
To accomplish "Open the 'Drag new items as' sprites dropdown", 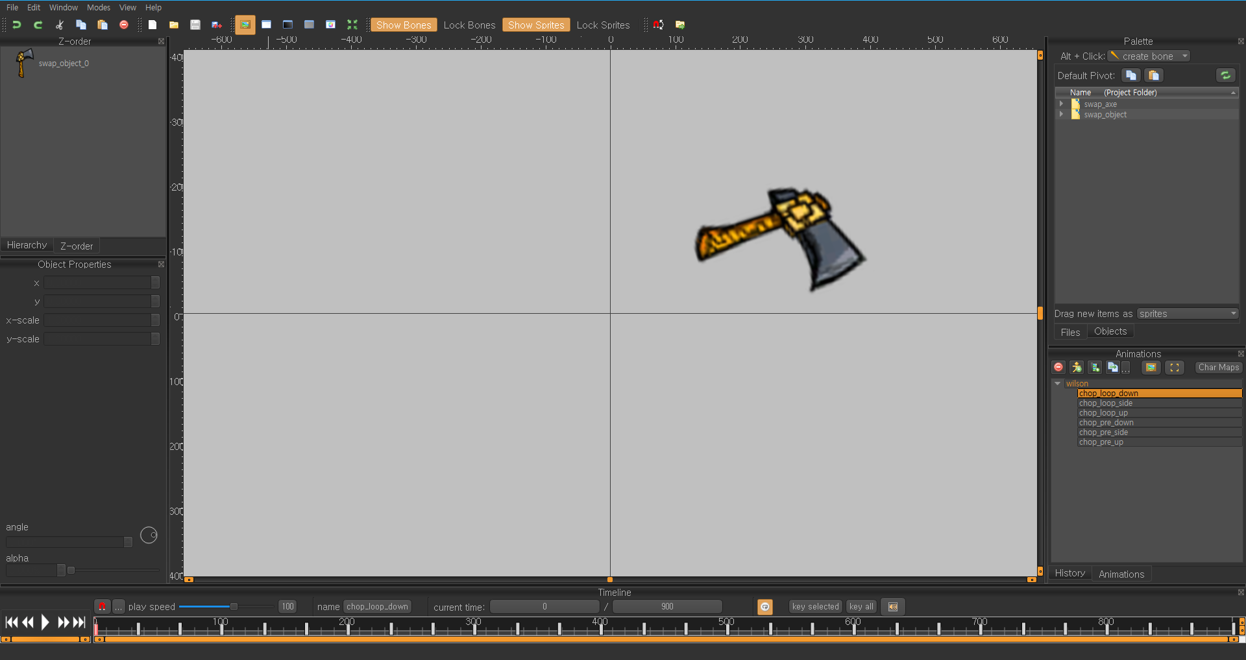I will coord(1188,314).
